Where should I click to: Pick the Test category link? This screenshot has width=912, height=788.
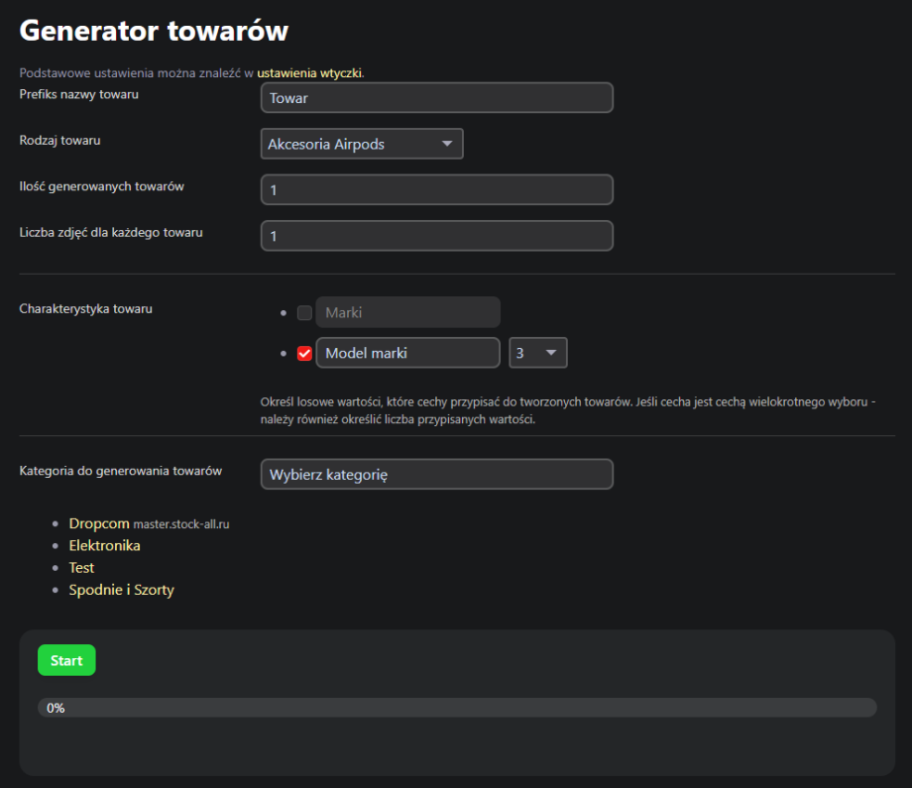81,568
